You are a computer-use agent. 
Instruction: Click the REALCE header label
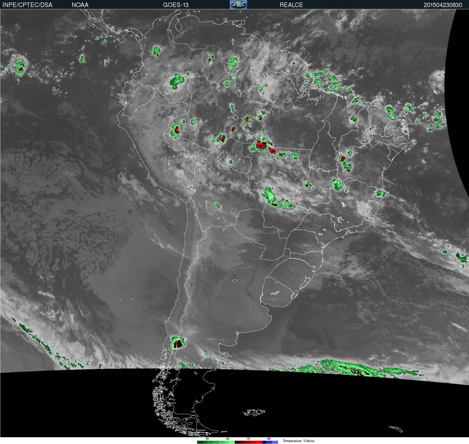[x=291, y=5]
